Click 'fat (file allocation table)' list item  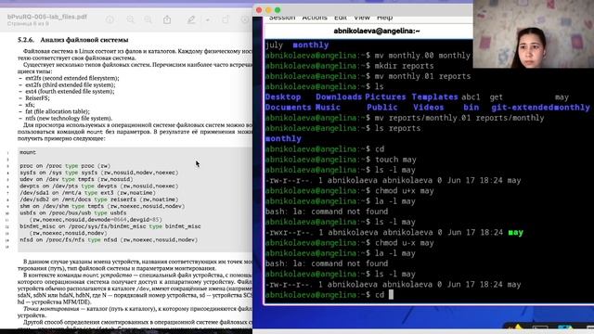click(x=58, y=111)
